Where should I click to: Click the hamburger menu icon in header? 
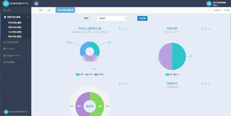tap(36, 3)
